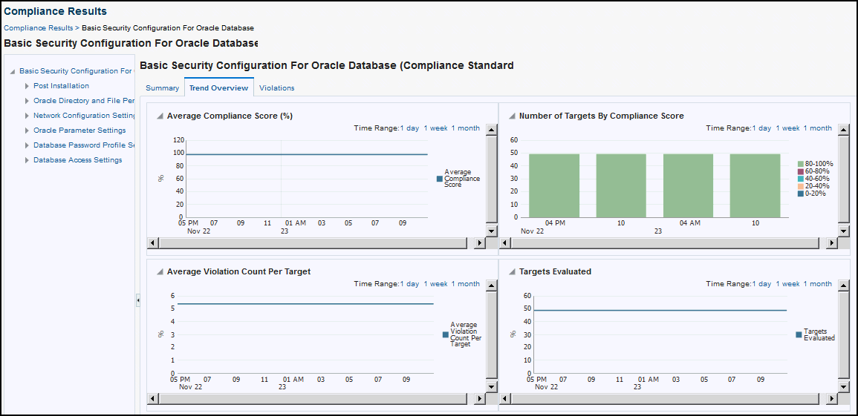Image resolution: width=858 pixels, height=416 pixels.
Task: Click left arrow under Targets Evaluated chart
Action: pyautogui.click(x=504, y=398)
